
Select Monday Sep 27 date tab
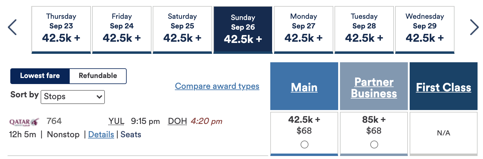pos(304,29)
